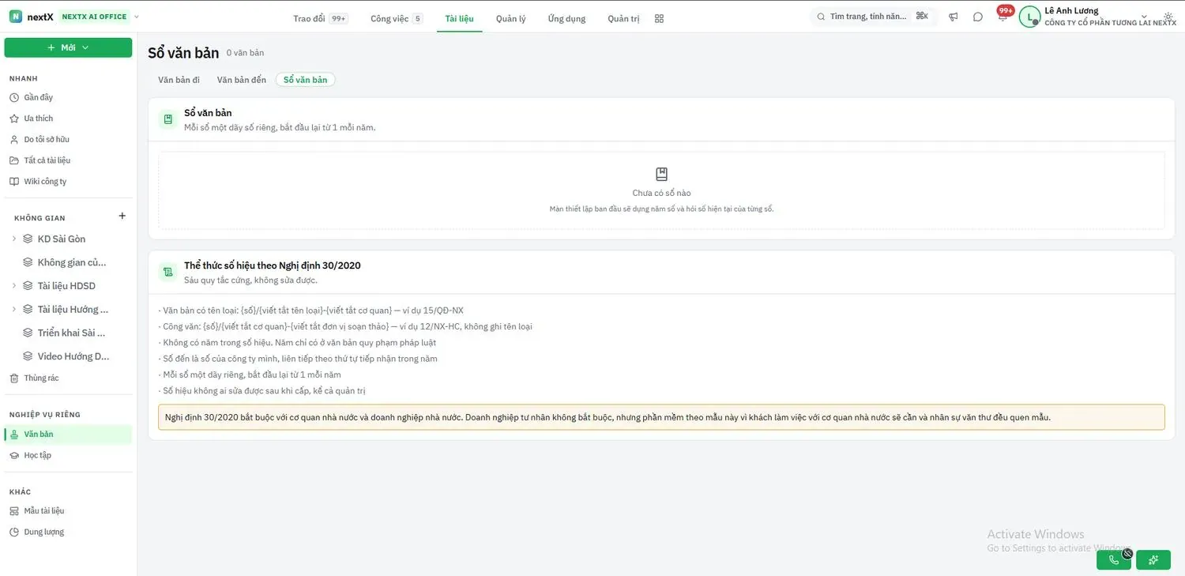The width and height of the screenshot is (1185, 576).
Task: Focus the Tìm trang, tính năn... search box
Action: click(x=873, y=17)
